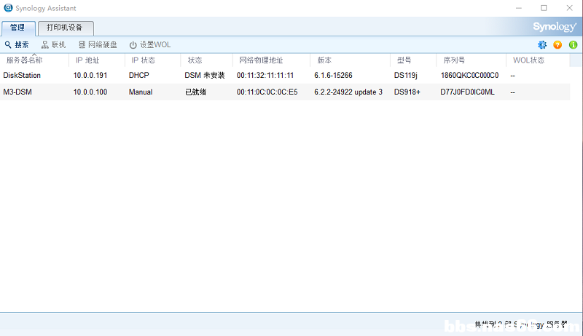Connect to server using 联机

(x=53, y=45)
